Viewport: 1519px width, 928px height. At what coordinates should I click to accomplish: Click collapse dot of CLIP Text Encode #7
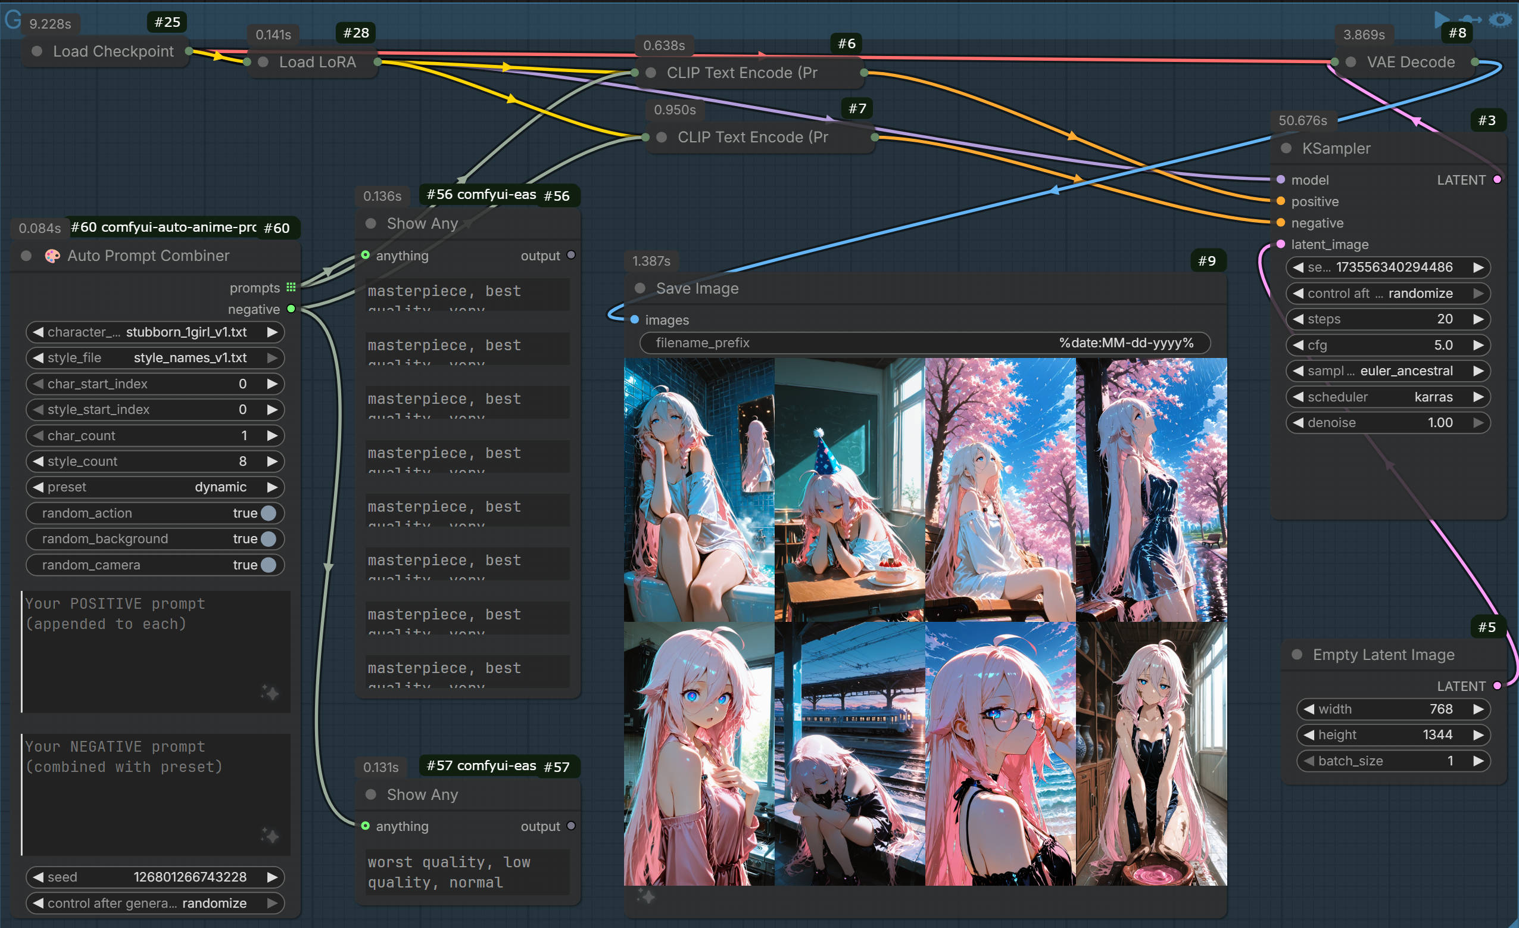[x=662, y=137]
